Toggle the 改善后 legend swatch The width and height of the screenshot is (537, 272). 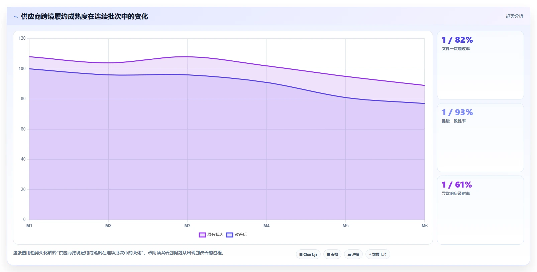(x=229, y=235)
